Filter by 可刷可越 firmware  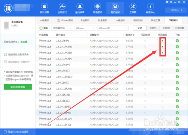(x=180, y=28)
